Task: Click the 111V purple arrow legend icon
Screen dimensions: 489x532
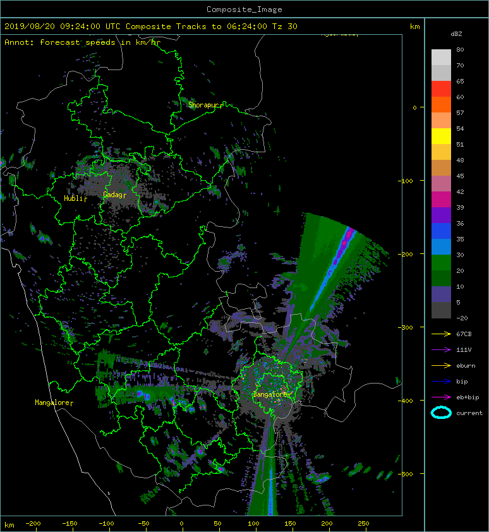Action: pos(441,349)
